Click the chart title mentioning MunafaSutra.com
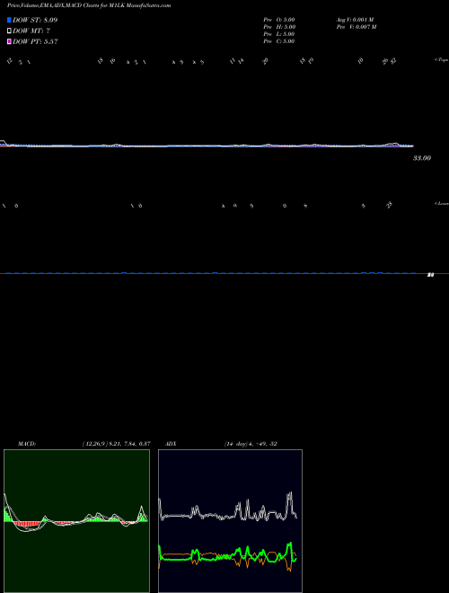 point(89,5)
